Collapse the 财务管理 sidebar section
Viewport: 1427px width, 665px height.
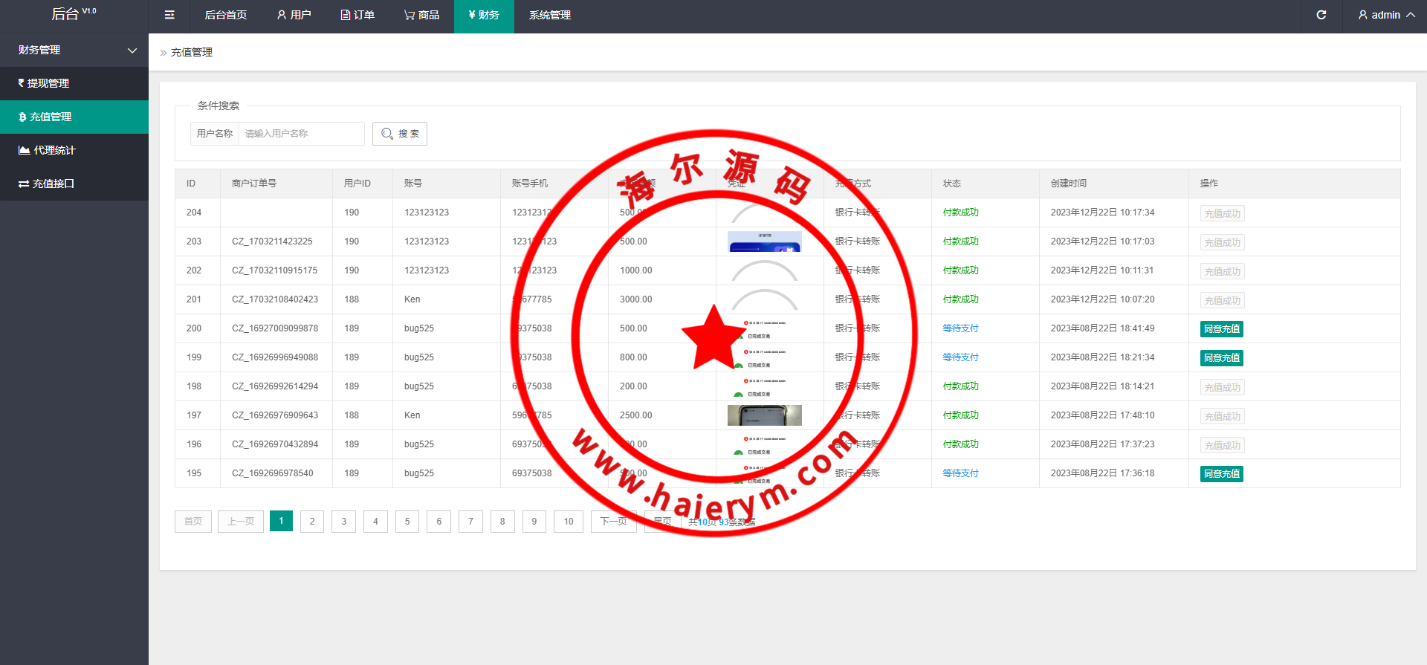(x=74, y=50)
